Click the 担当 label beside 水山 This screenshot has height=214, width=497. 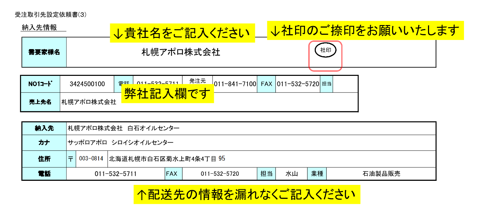[x=266, y=174]
